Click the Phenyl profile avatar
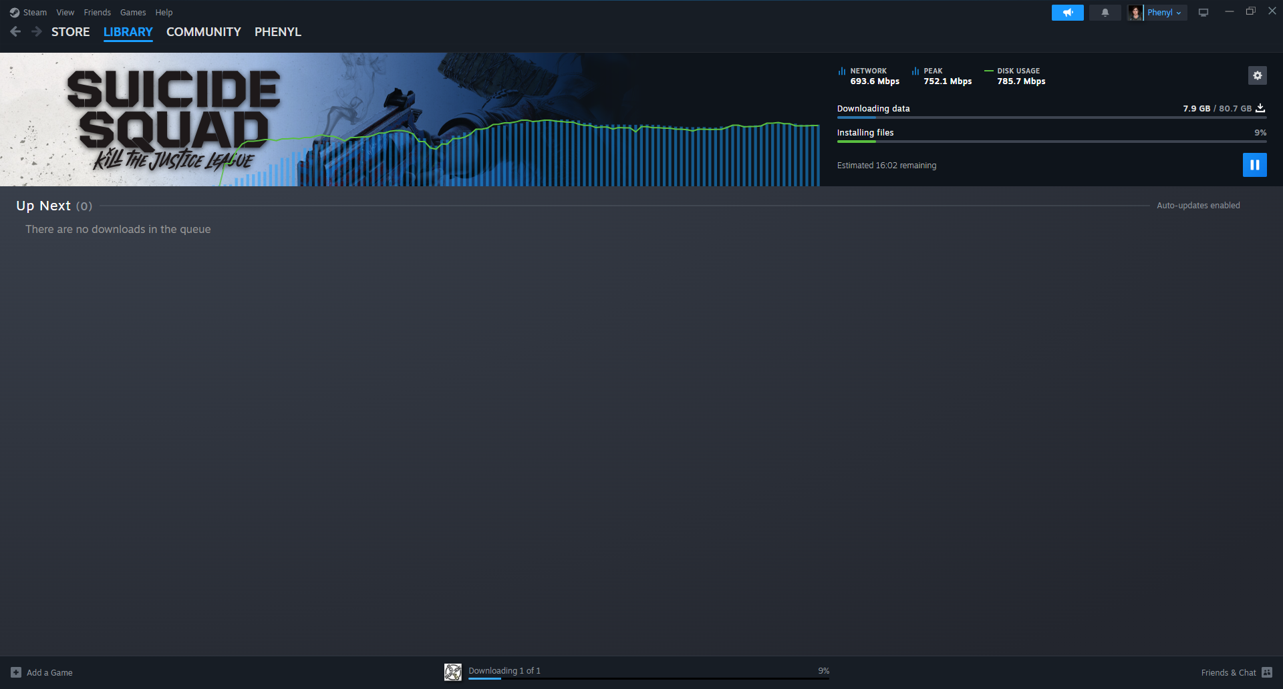 point(1135,13)
